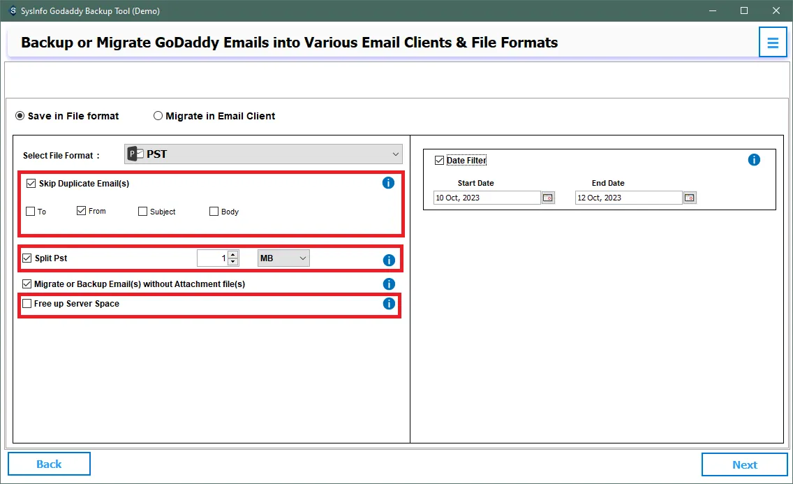Select Save in File format radio button
Viewport: 793px width, 484px height.
pos(20,116)
